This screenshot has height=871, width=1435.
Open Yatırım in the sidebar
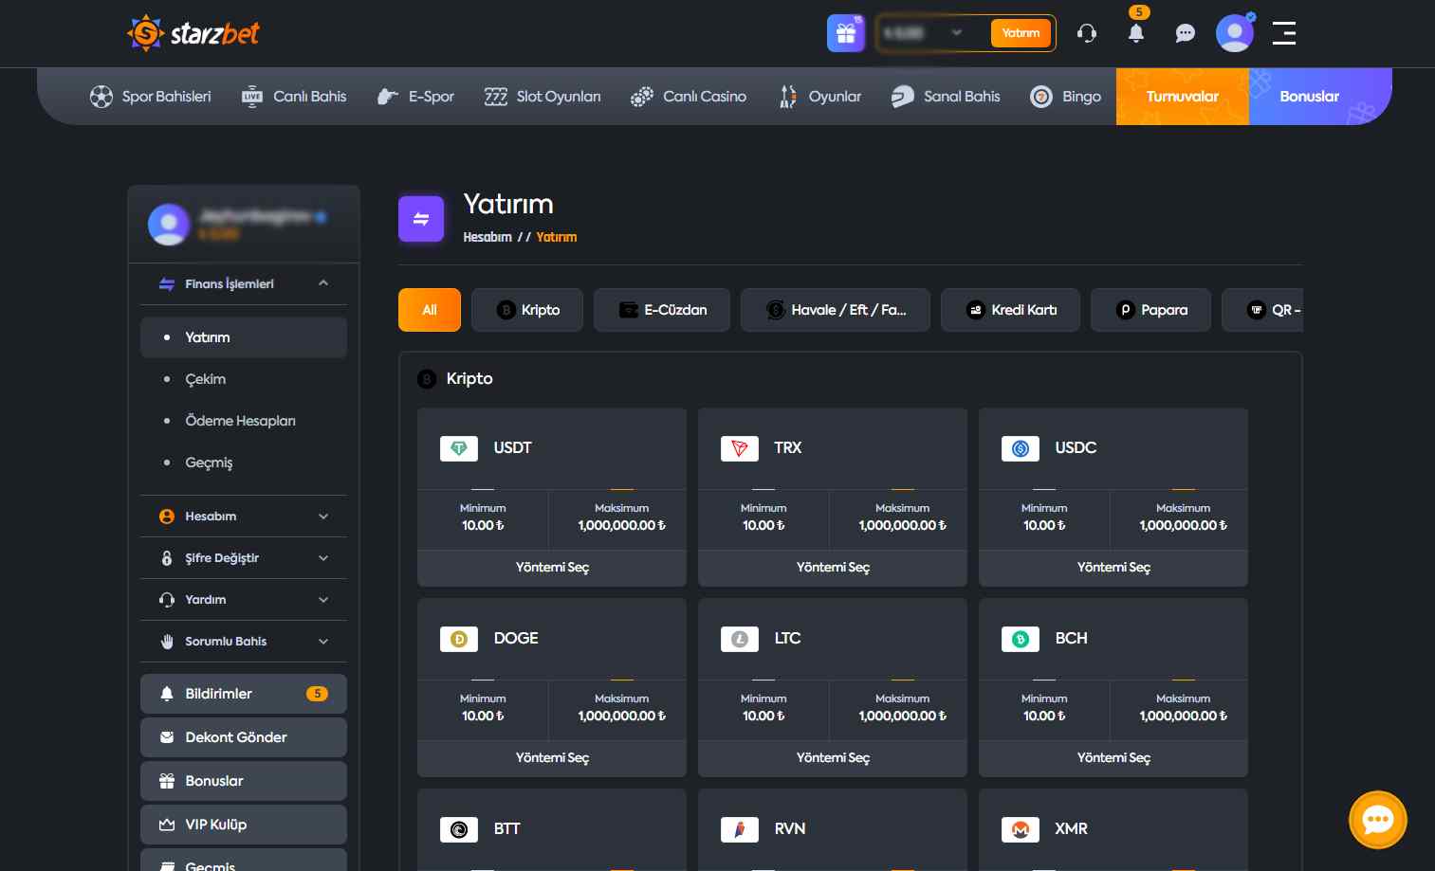click(244, 337)
